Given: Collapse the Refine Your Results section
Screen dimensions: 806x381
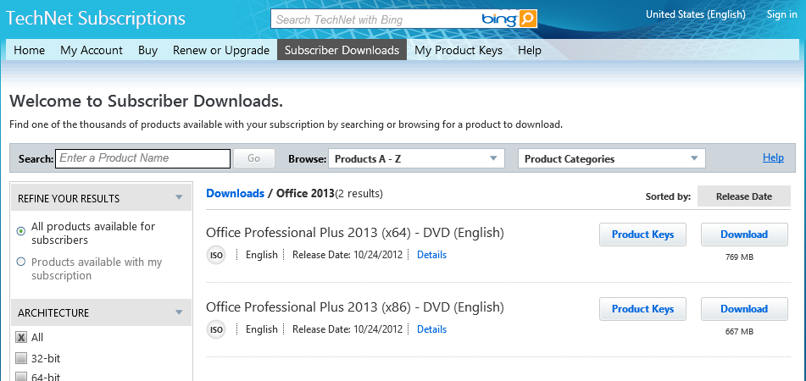Looking at the screenshot, I should [179, 198].
